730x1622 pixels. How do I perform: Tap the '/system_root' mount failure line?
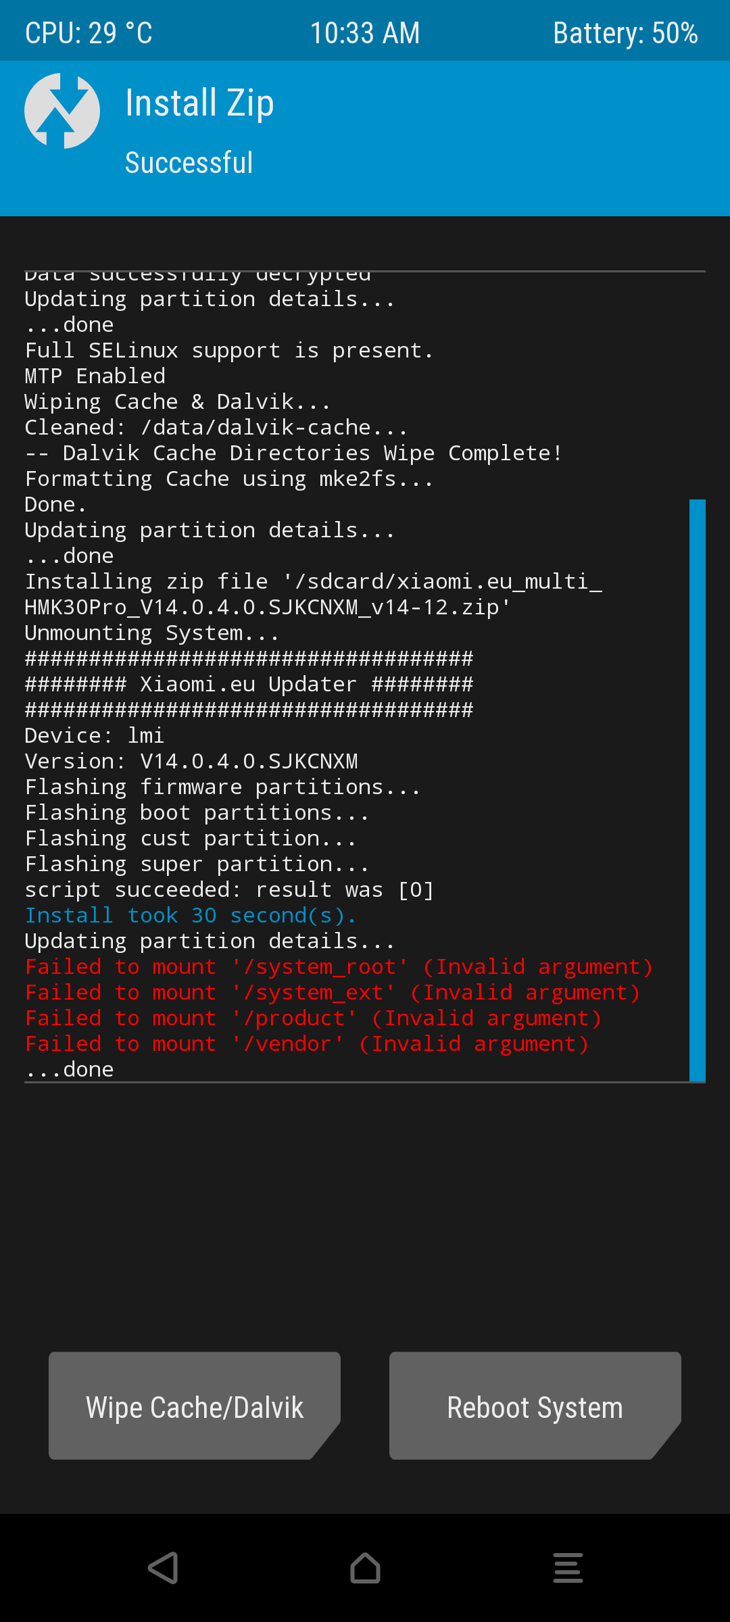[339, 967]
